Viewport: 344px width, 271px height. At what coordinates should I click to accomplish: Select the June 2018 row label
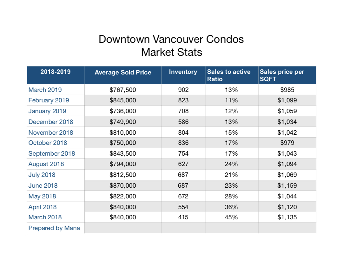pos(43,185)
